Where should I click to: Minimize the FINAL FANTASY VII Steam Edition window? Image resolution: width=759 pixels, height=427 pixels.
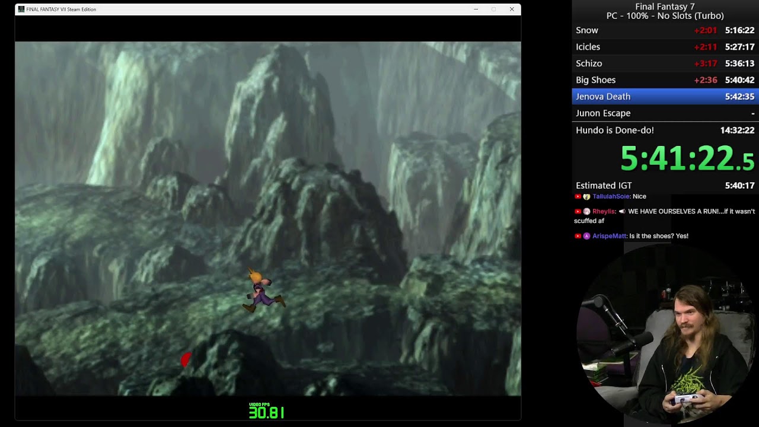click(x=476, y=9)
